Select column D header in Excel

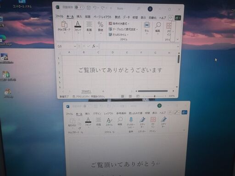point(112,53)
